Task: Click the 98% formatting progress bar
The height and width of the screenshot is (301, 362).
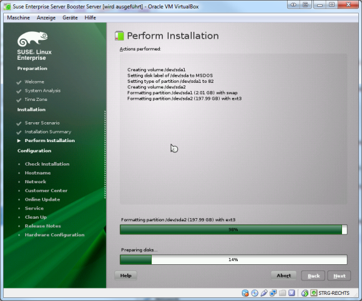Action: (233, 230)
